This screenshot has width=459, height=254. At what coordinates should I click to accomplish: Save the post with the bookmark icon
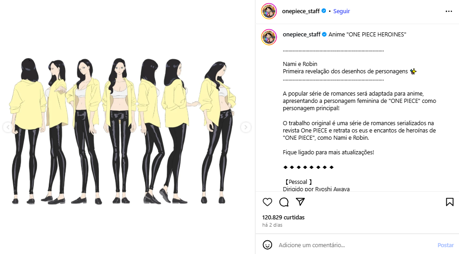(449, 202)
